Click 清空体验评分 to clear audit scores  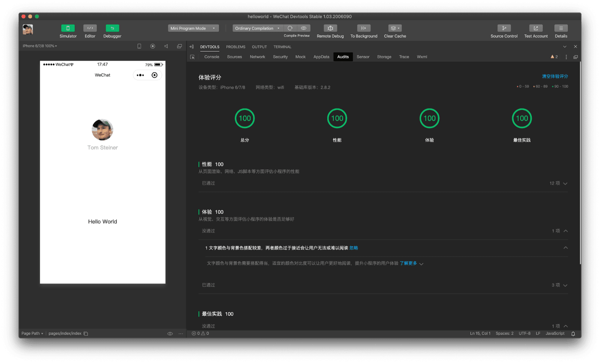[x=554, y=76]
